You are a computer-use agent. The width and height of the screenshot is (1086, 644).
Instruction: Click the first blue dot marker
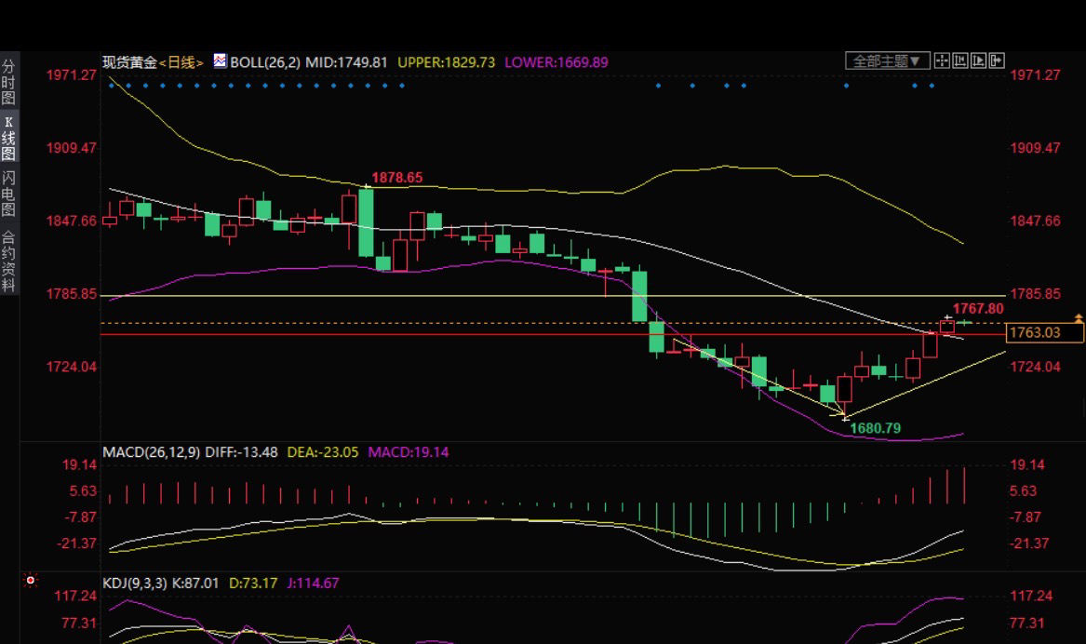pyautogui.click(x=112, y=86)
